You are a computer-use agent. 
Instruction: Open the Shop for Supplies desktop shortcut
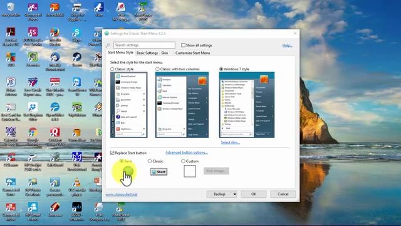tap(76, 11)
